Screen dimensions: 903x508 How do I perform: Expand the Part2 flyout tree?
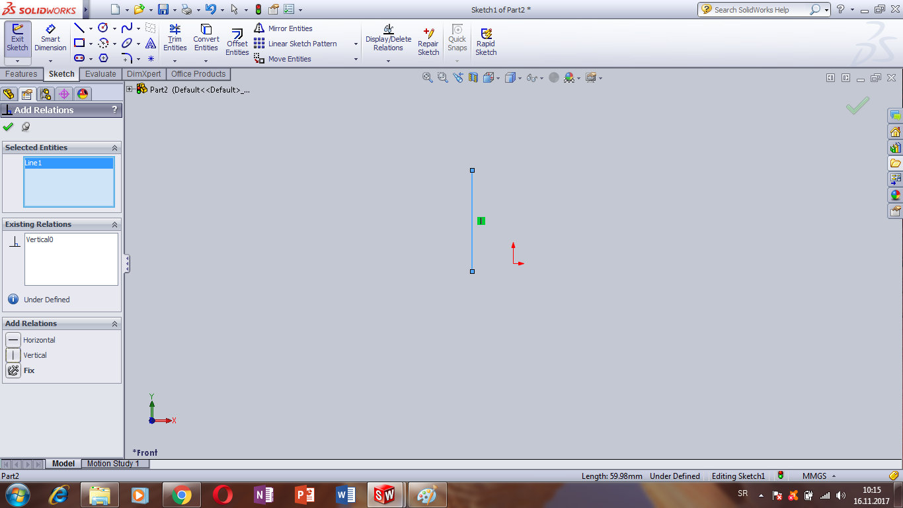[x=130, y=89]
